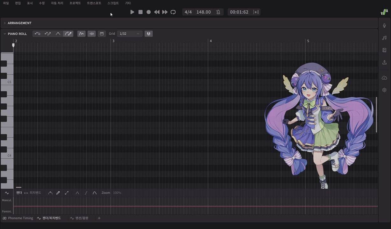
Task: Toggle the metronome icon
Action: pos(218,12)
